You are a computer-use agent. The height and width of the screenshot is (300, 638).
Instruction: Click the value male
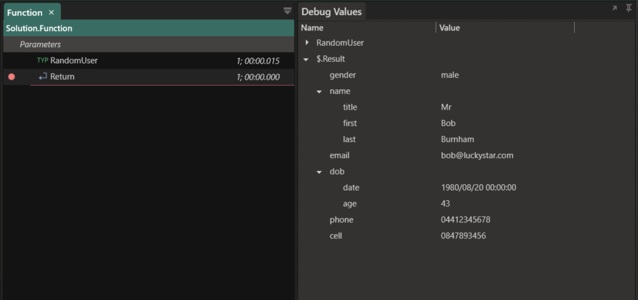pyautogui.click(x=450, y=75)
